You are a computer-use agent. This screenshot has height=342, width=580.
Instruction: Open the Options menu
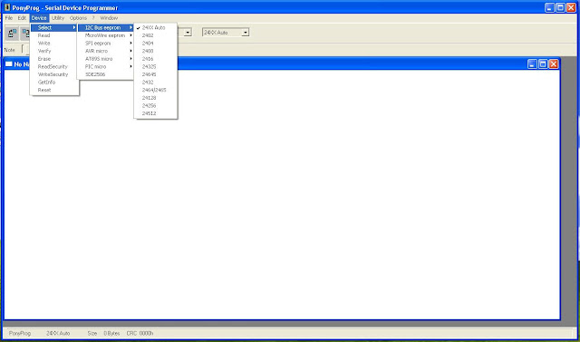coord(78,18)
